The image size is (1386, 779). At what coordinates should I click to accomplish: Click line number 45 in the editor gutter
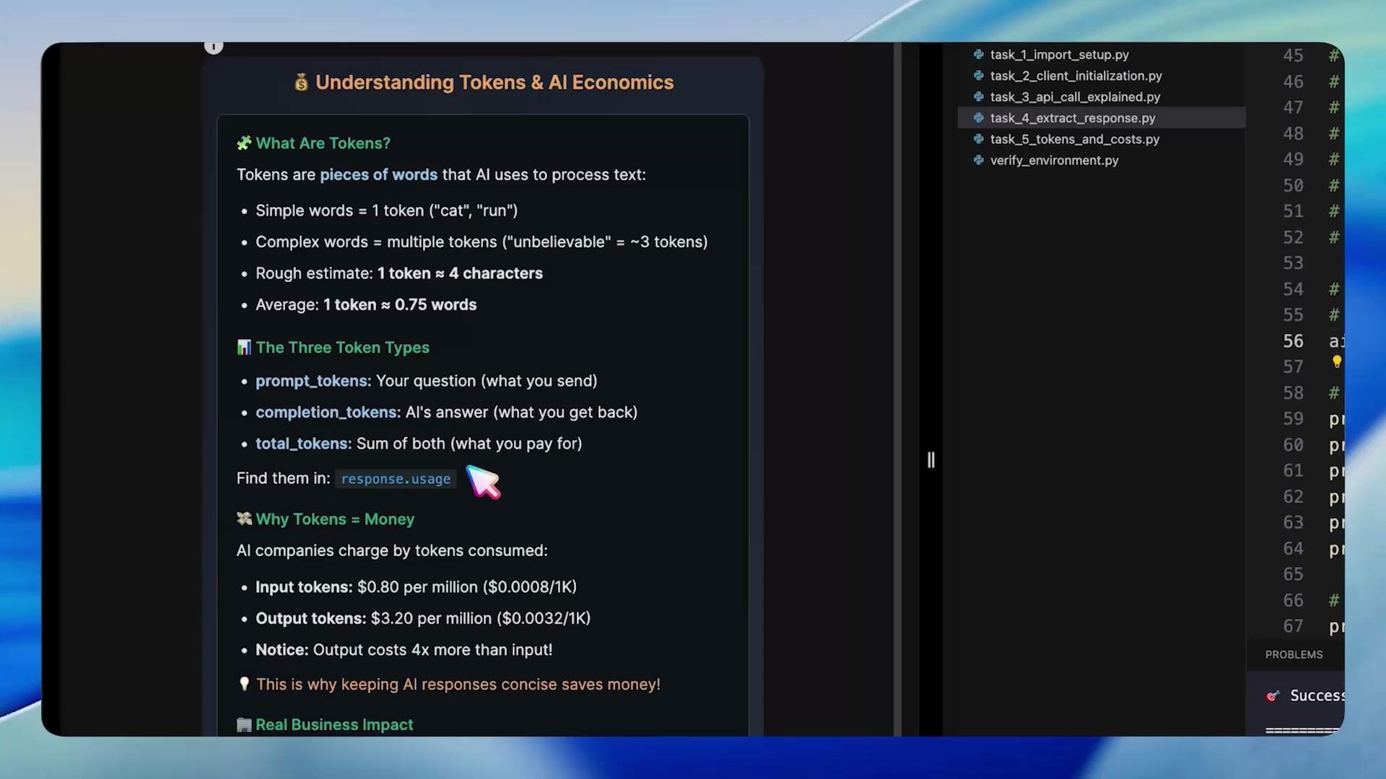tap(1293, 56)
